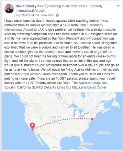This screenshot has height=151, width=123.
Task: Click The Advocate magazine tag
Action: coord(90,83)
